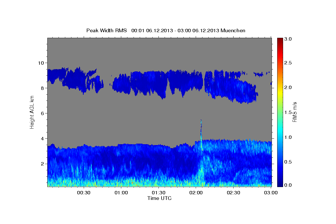
Task: Click the "Time UTC" axis label
Action: pos(159,198)
